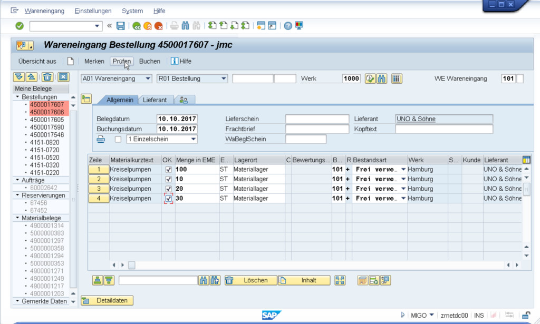This screenshot has height=324, width=540.
Task: Click the trash can icon in sidebar
Action: 47,77
